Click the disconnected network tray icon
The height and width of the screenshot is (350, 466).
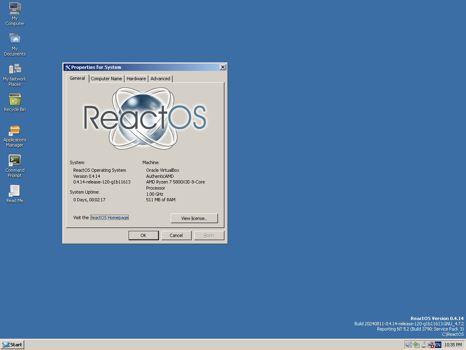point(431,345)
